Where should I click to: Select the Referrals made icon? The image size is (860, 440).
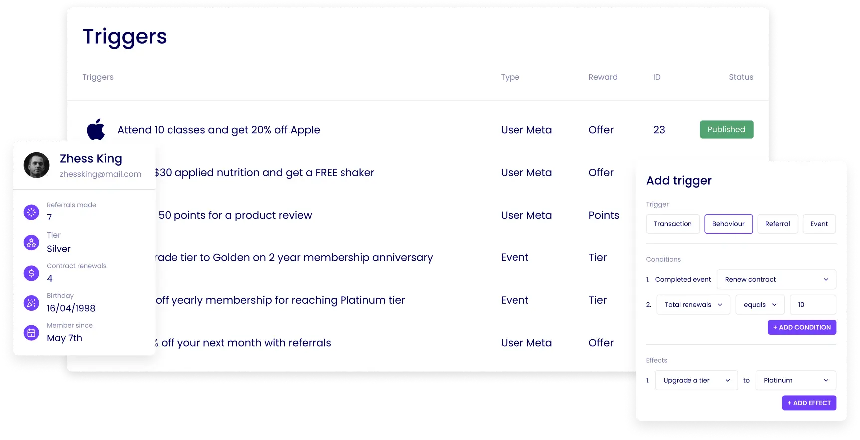[x=31, y=212]
